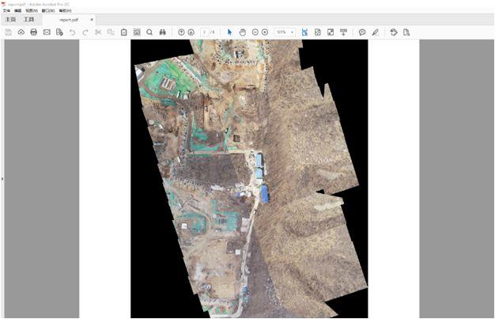The width and height of the screenshot is (495, 319).
Task: Click the zoom in plus button
Action: 265,32
